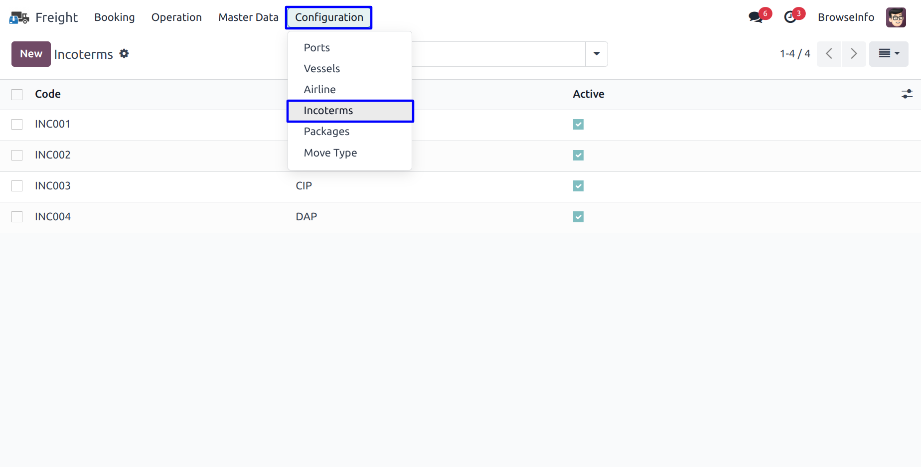Open optional columns adjust icon

907,94
